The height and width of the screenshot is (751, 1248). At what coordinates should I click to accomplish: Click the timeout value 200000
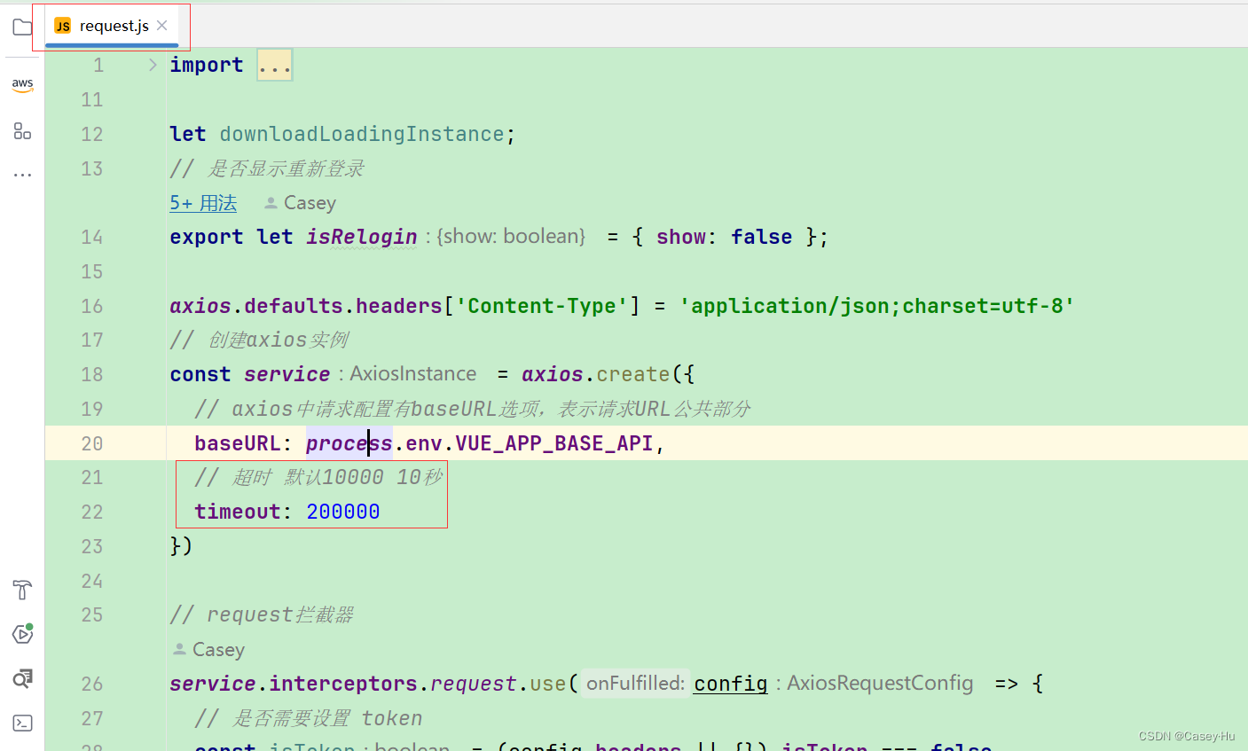click(343, 512)
